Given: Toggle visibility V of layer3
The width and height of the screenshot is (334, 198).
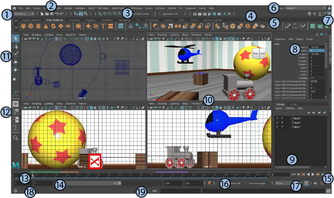Looking at the screenshot, I should pos(277,119).
